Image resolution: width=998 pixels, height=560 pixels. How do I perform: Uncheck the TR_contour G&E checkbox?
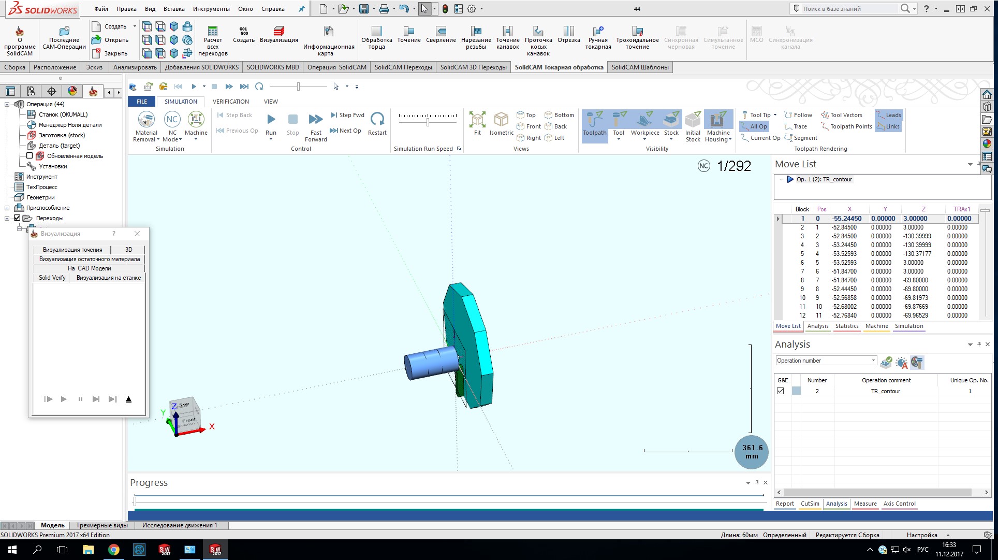pyautogui.click(x=781, y=391)
